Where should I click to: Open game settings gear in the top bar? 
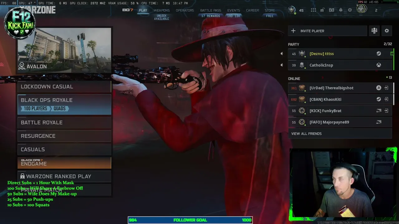click(x=350, y=10)
